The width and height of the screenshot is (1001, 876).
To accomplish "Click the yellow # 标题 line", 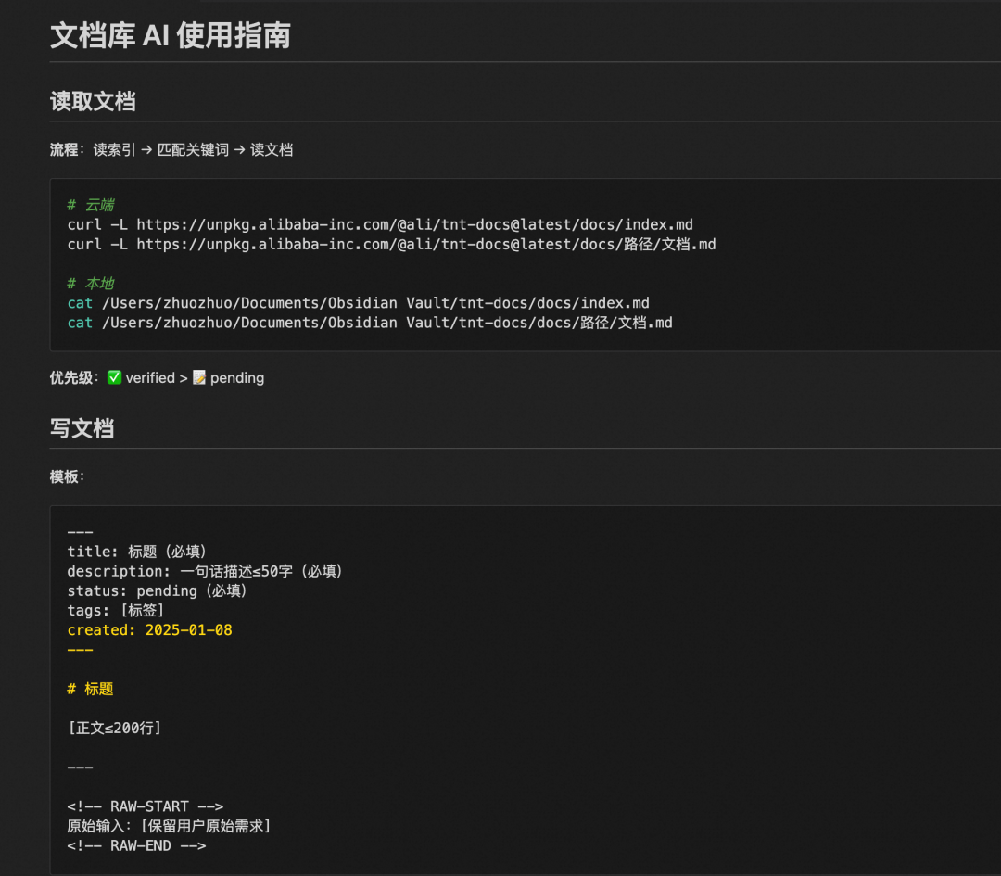I will pos(90,689).
